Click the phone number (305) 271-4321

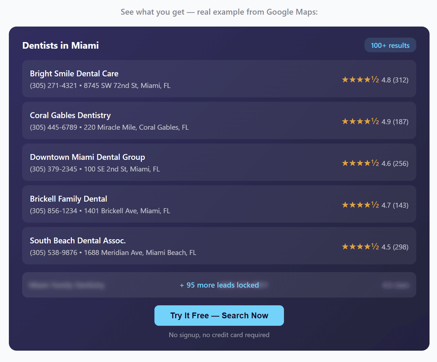tap(53, 86)
